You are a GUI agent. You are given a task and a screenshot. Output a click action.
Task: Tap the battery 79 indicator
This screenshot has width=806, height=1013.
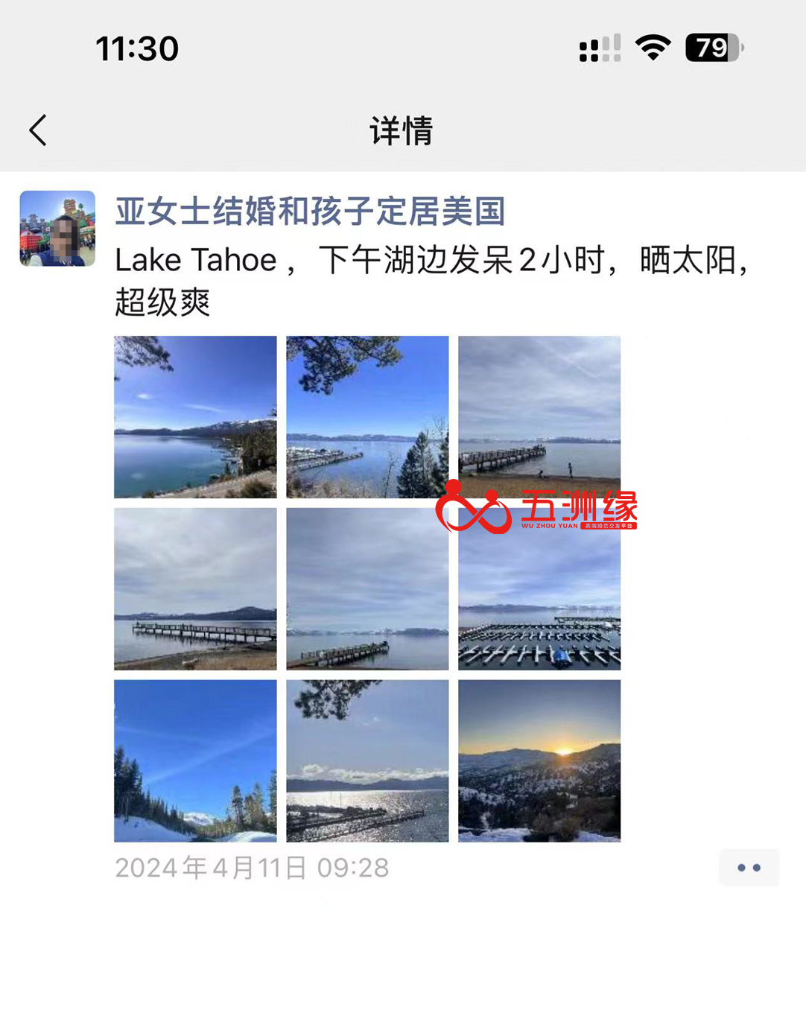pyautogui.click(x=714, y=48)
